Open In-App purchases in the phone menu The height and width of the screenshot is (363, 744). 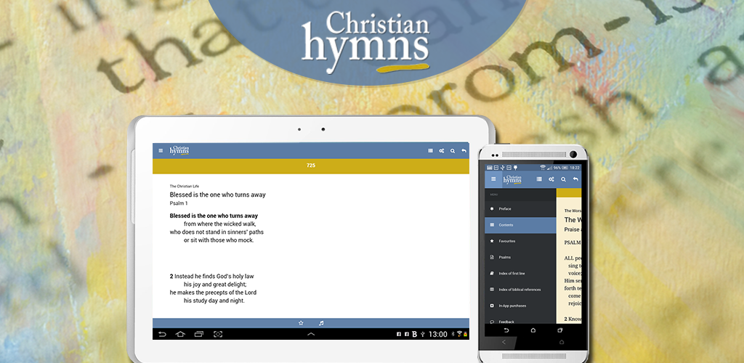[x=520, y=306]
